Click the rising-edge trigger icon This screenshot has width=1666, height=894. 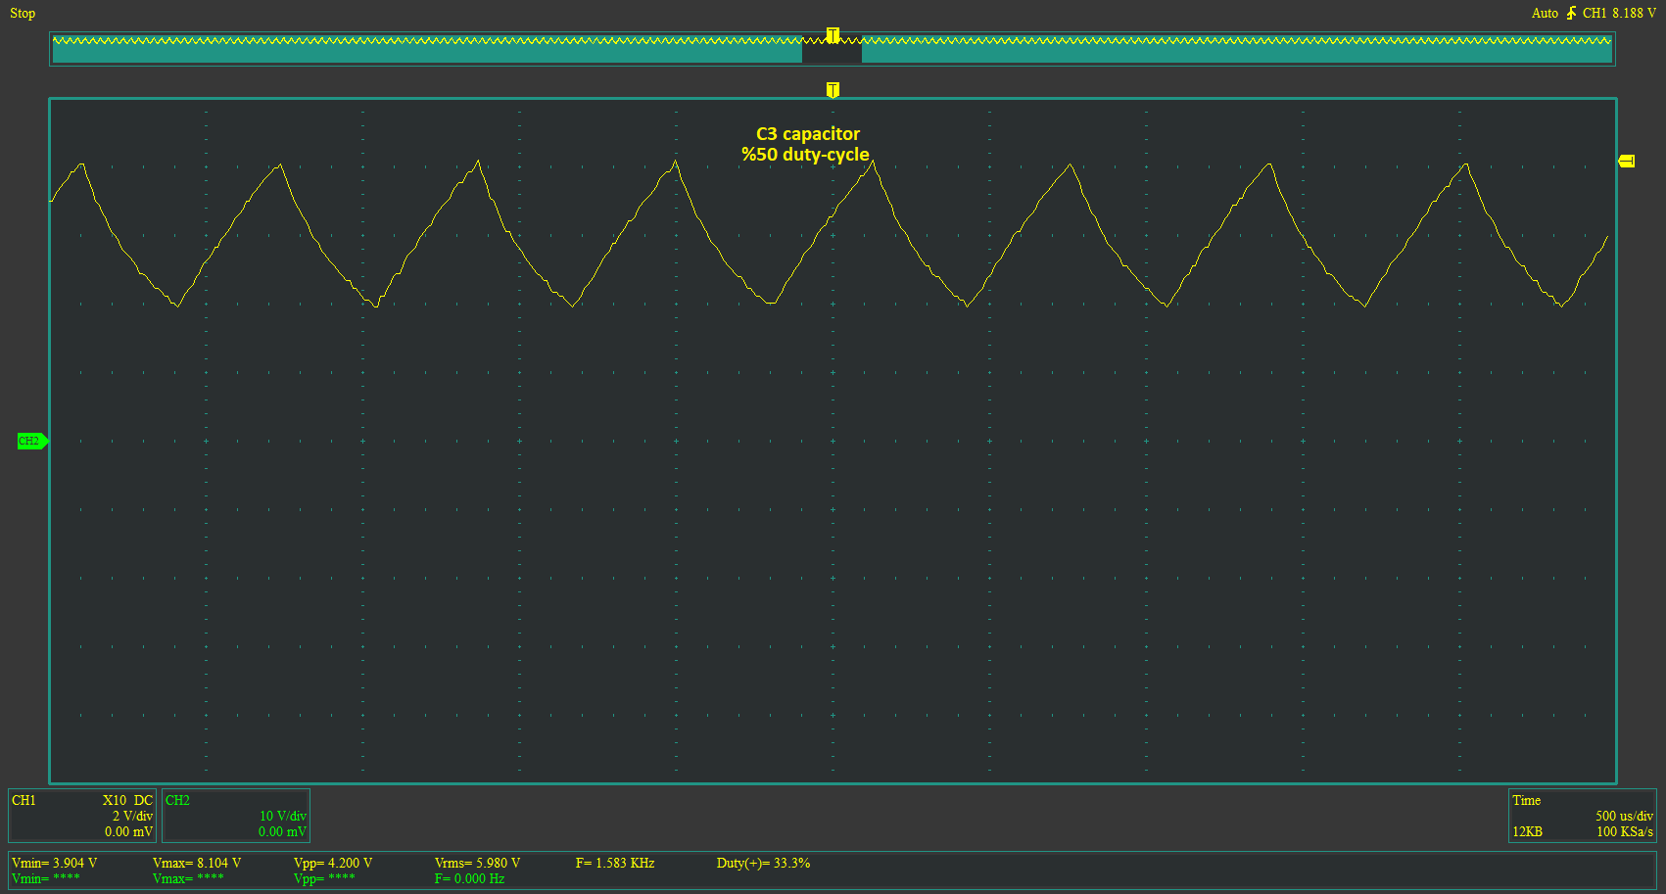click(x=1571, y=13)
